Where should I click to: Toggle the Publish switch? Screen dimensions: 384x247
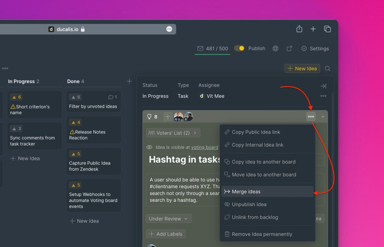pyautogui.click(x=239, y=49)
